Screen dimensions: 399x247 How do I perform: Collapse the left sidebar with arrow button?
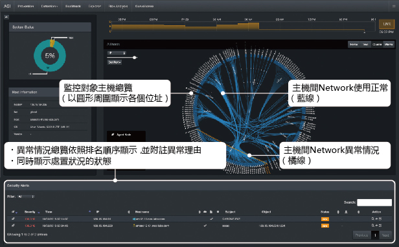(x=6, y=17)
